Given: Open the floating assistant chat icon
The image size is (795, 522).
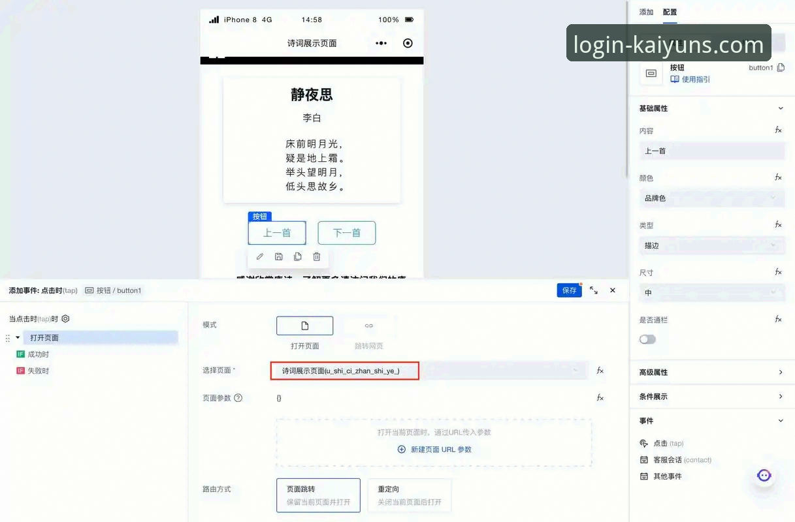Looking at the screenshot, I should click(x=764, y=476).
